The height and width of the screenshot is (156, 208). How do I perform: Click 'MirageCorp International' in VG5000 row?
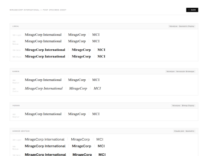tap(43, 114)
